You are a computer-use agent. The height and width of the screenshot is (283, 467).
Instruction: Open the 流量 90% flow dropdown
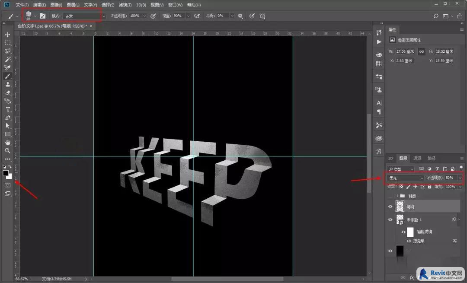(x=188, y=16)
